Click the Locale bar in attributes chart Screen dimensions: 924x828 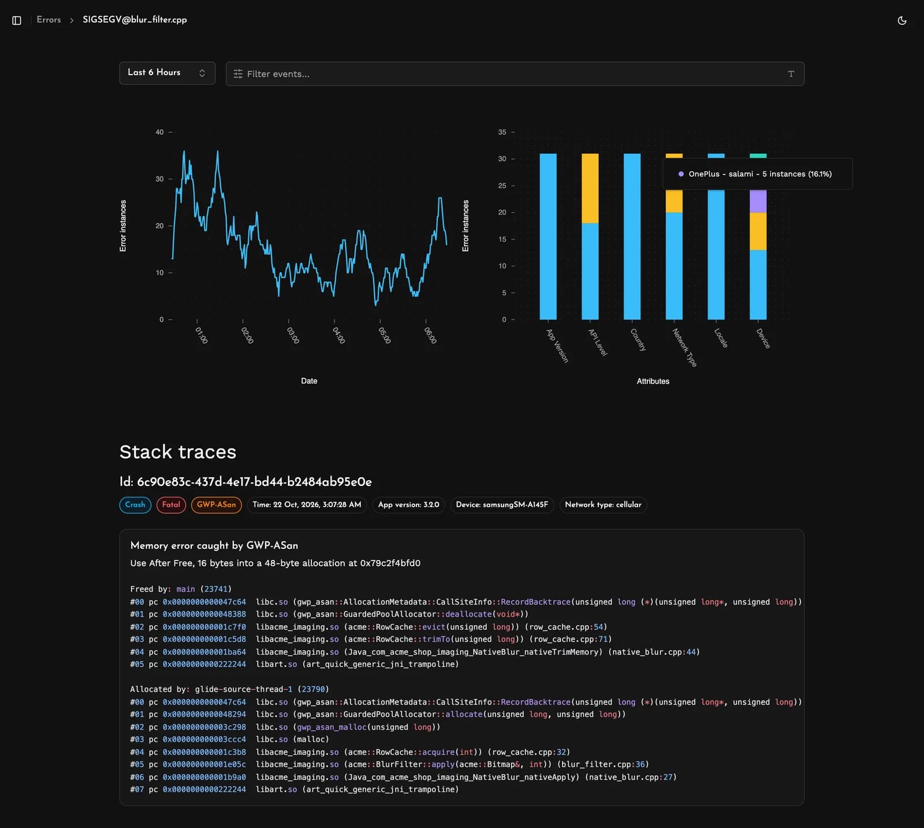point(716,236)
